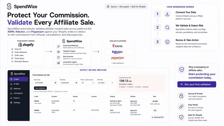
Task: Click the AT RISK badge on order #1010
Action: pos(155,101)
